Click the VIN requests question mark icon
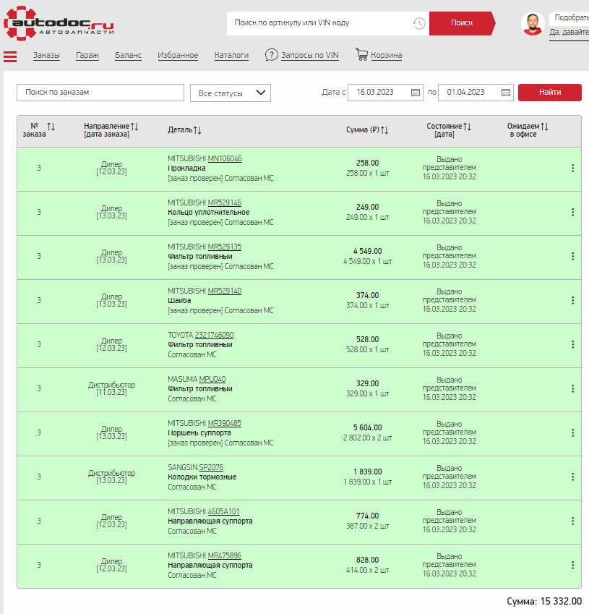This screenshot has width=589, height=614. [271, 55]
